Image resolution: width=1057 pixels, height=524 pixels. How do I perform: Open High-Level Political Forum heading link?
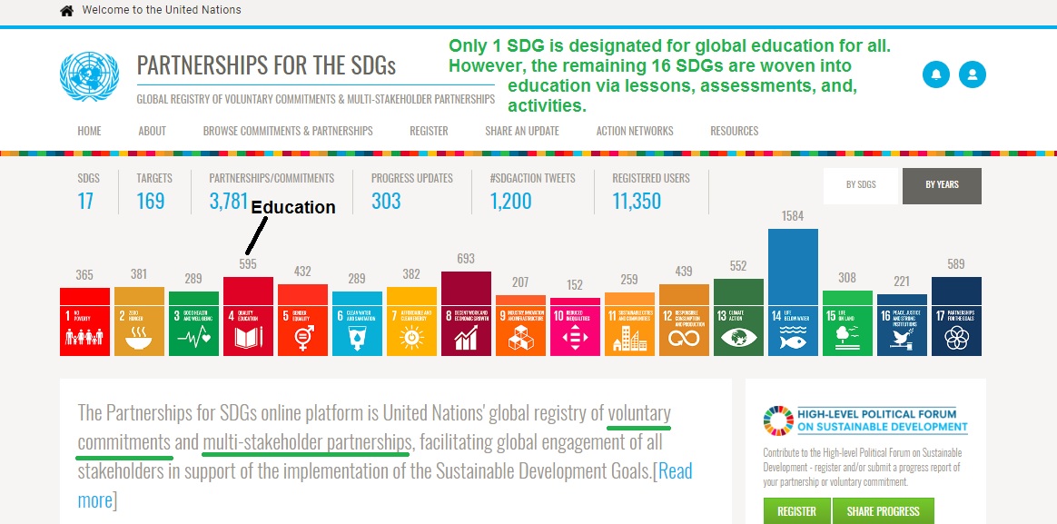pos(883,420)
